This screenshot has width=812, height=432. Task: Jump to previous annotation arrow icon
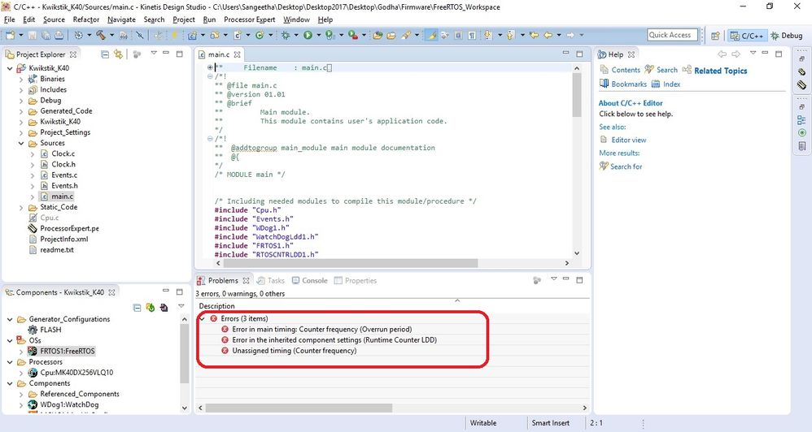click(510, 35)
